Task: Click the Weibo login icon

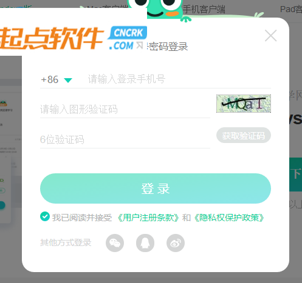Action: point(176,243)
